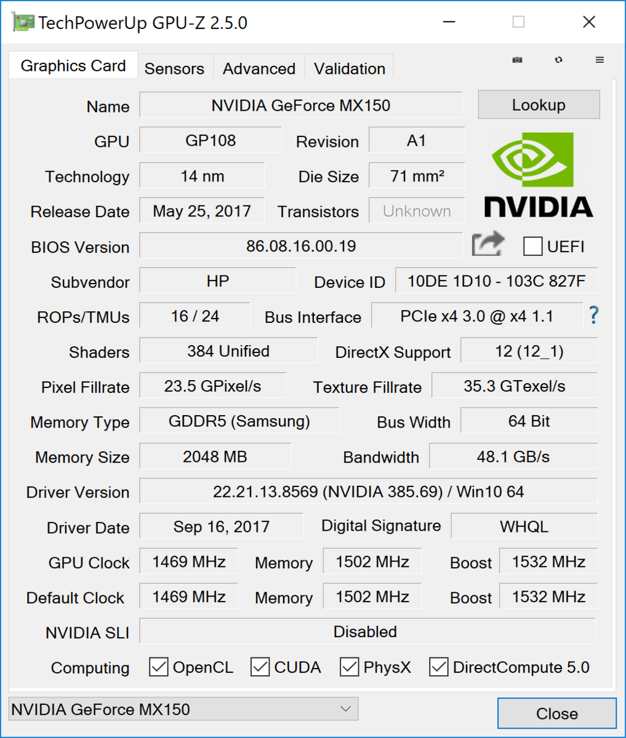Click the Bus Interface question mark
The height and width of the screenshot is (738, 626).
coord(593,315)
